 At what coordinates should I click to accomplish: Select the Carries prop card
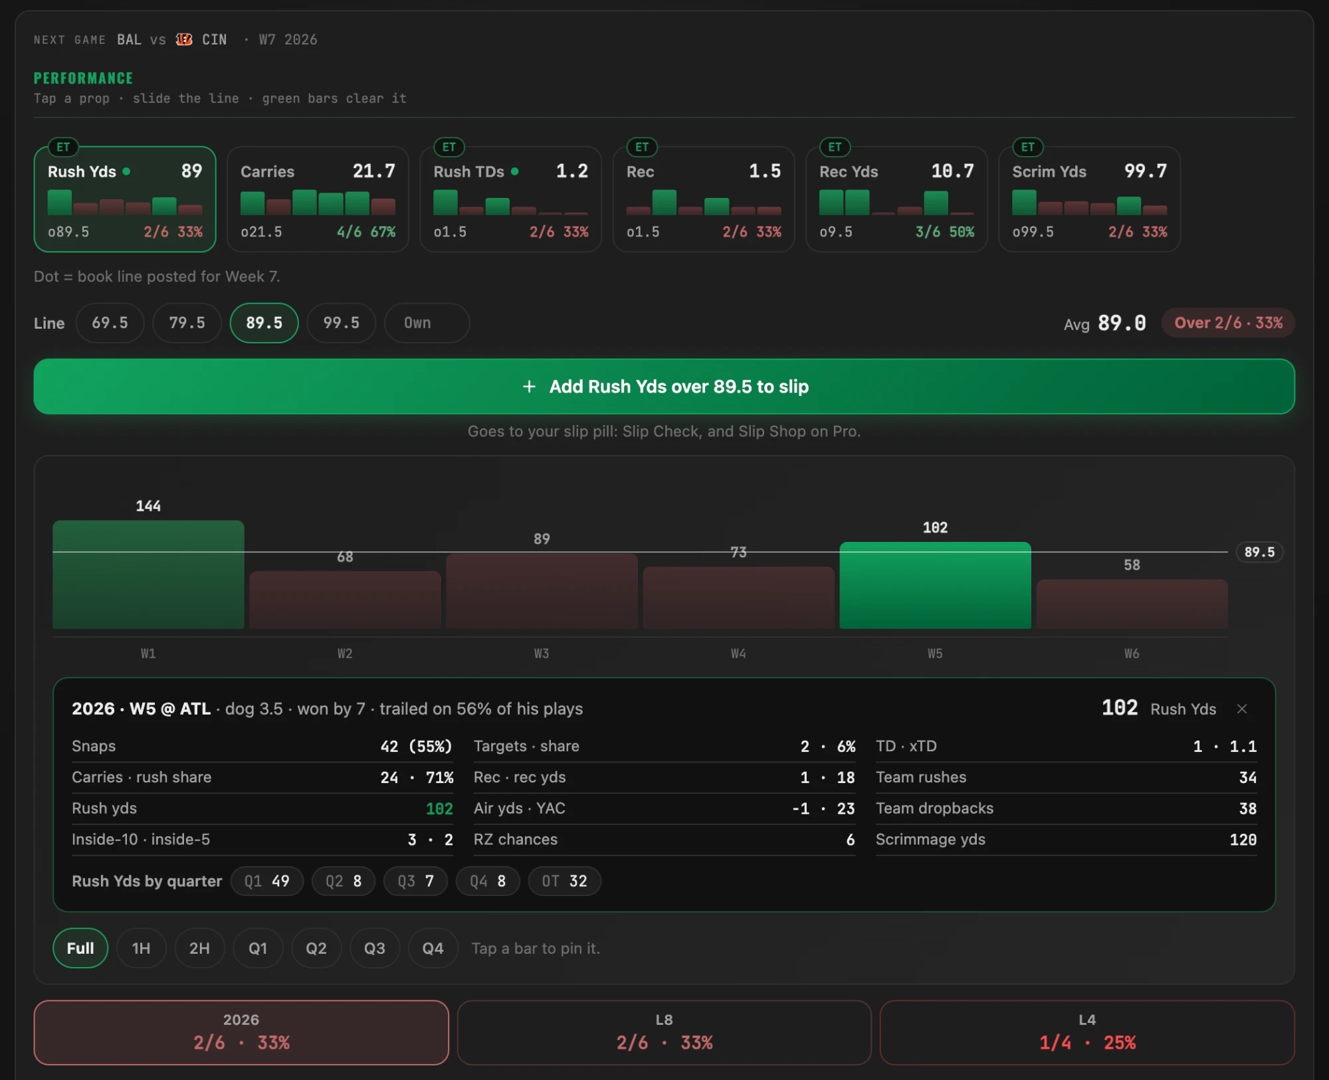[x=318, y=199]
